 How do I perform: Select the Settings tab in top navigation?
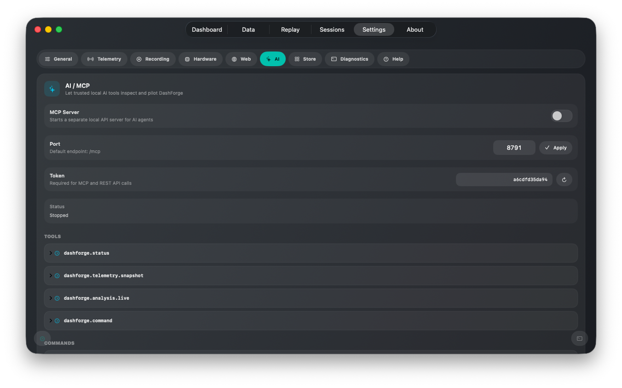coord(374,29)
